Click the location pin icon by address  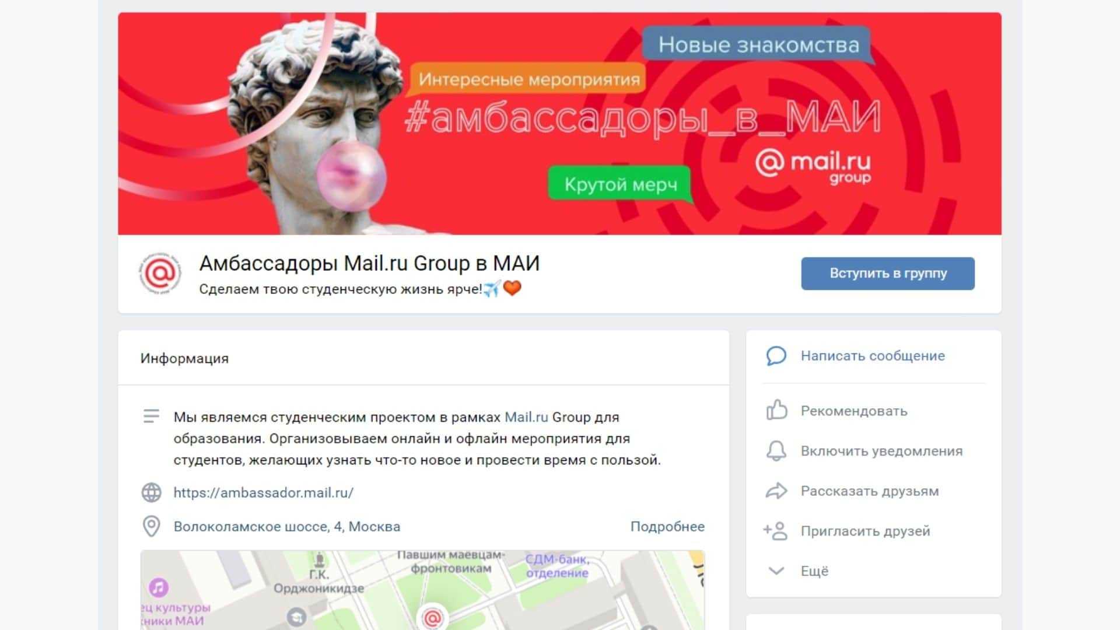point(152,526)
